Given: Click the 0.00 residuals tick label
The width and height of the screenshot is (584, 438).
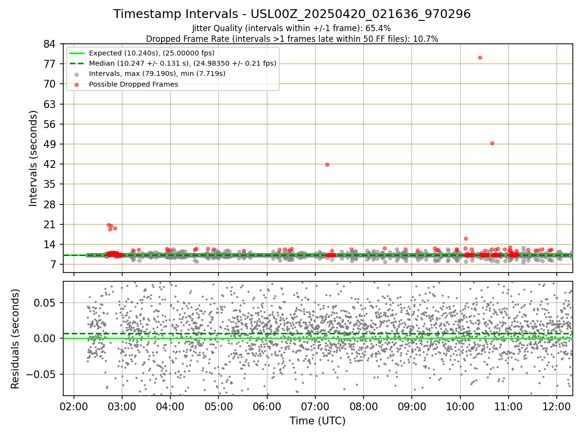Looking at the screenshot, I should coord(46,338).
